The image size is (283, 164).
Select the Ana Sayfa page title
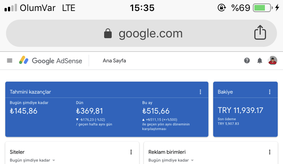[114, 60]
